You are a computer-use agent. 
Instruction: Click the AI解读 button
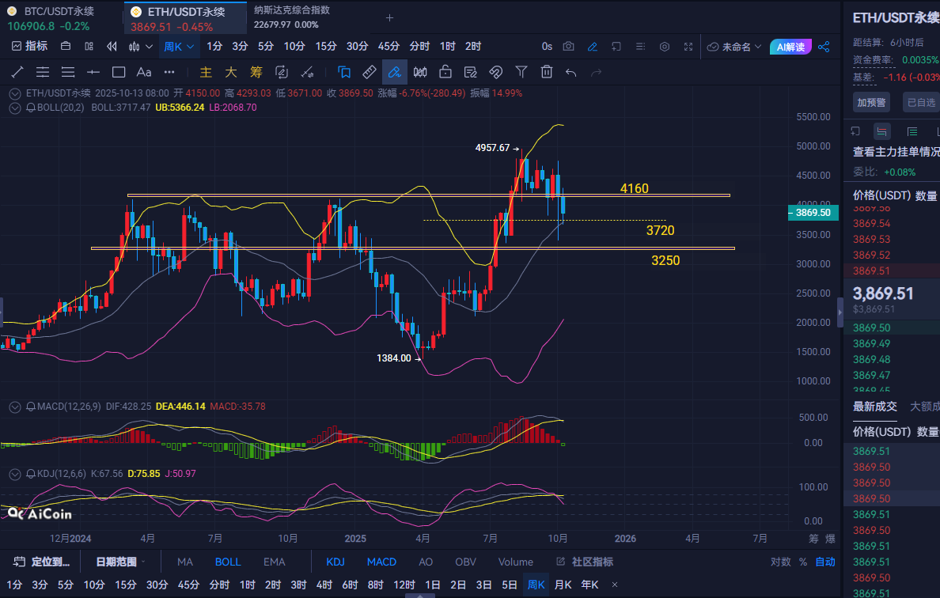790,47
